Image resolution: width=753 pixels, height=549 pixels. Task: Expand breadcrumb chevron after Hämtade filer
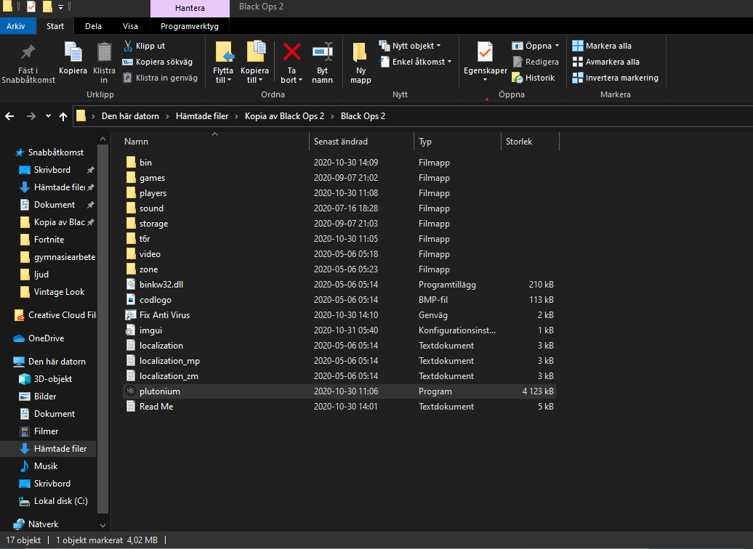tap(236, 116)
